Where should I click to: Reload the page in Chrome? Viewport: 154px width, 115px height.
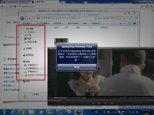(x=11, y=6)
